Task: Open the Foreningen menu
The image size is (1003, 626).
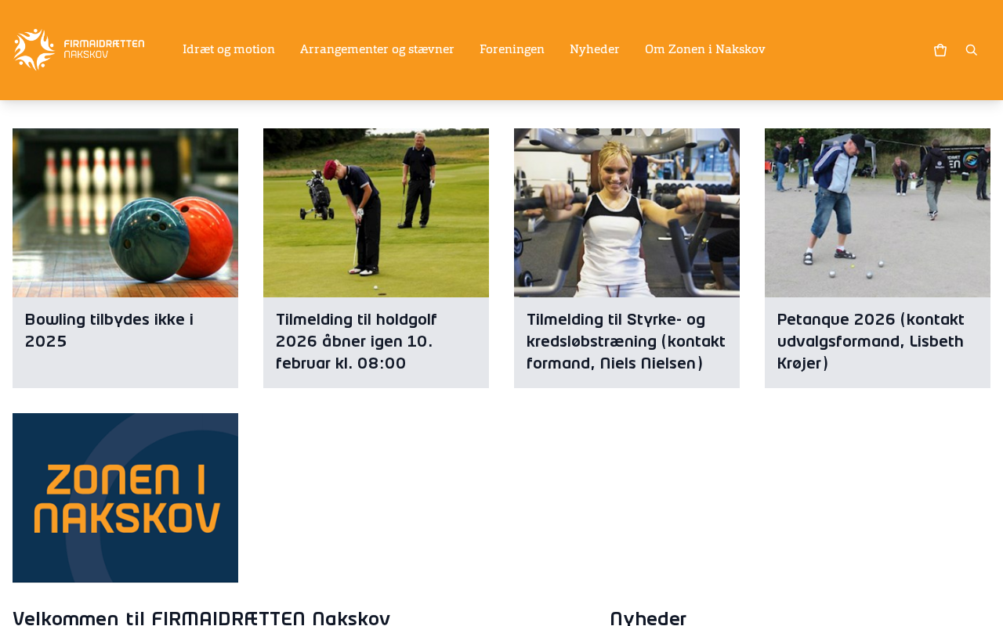Action: tap(512, 50)
